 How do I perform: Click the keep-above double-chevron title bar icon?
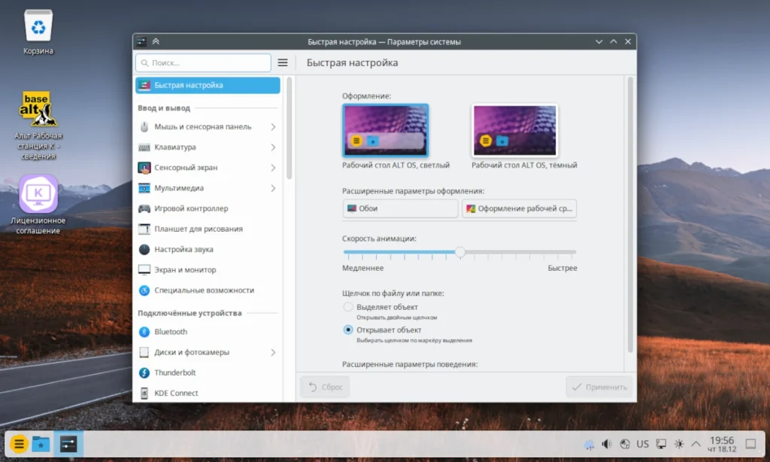pos(156,42)
